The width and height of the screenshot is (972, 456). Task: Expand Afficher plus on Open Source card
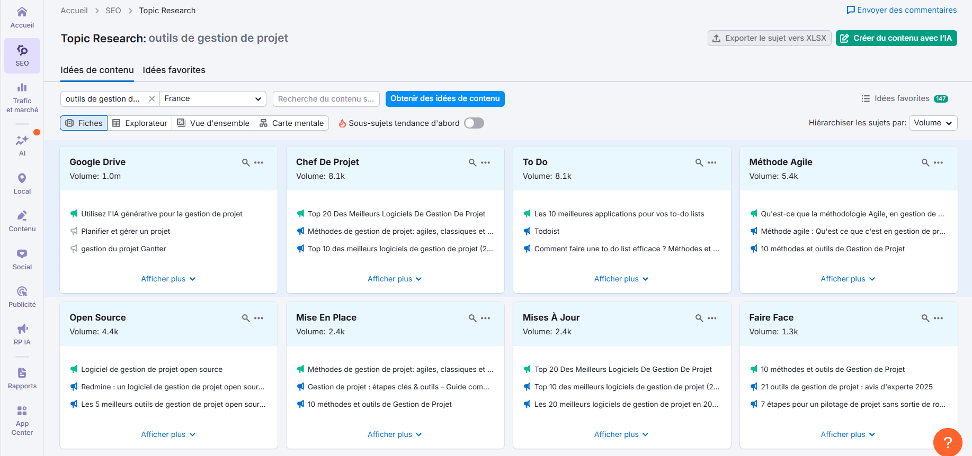click(x=168, y=434)
